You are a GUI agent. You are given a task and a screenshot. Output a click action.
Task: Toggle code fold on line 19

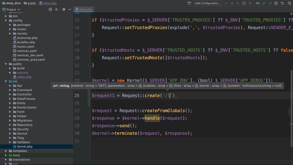pyautogui.click(x=90, y=50)
